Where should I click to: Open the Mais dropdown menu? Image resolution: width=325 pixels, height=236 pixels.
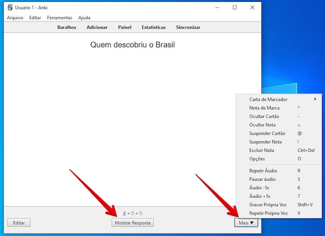(x=246, y=222)
